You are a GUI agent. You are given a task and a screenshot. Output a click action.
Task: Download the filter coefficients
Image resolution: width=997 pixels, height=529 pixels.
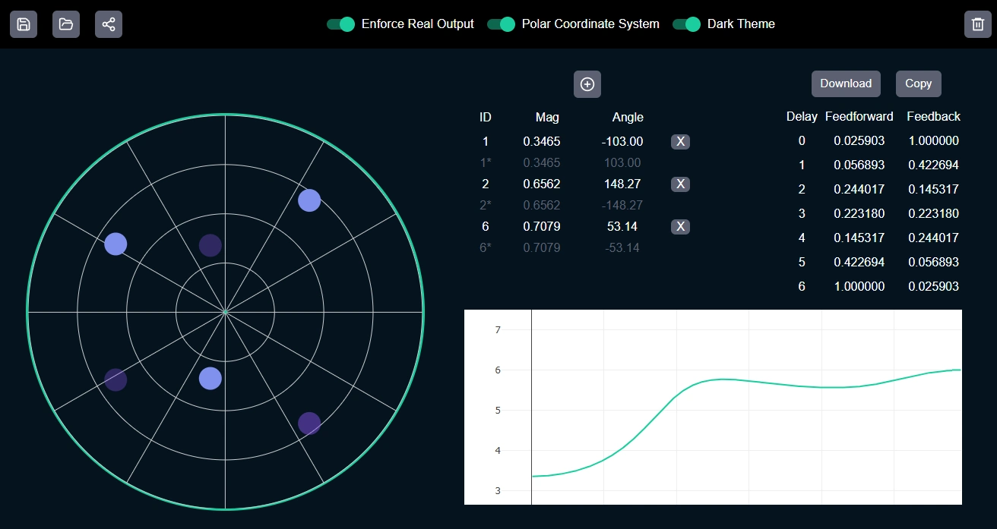click(x=846, y=83)
